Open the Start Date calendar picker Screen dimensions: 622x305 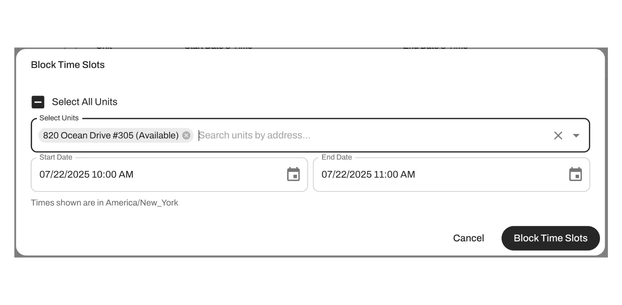coord(293,175)
